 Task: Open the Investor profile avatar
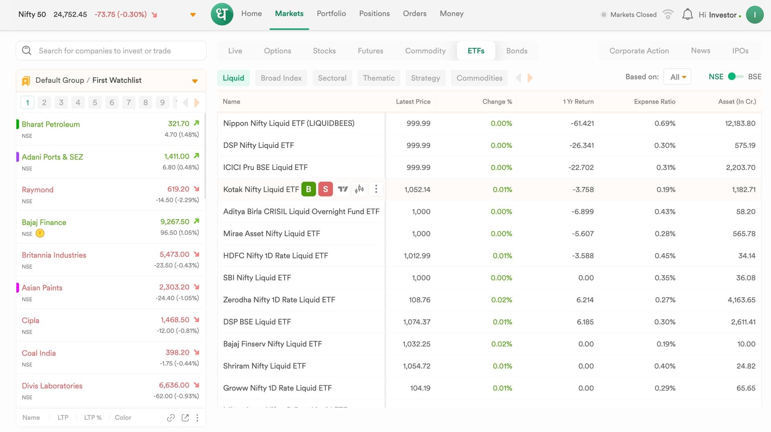[x=755, y=15]
